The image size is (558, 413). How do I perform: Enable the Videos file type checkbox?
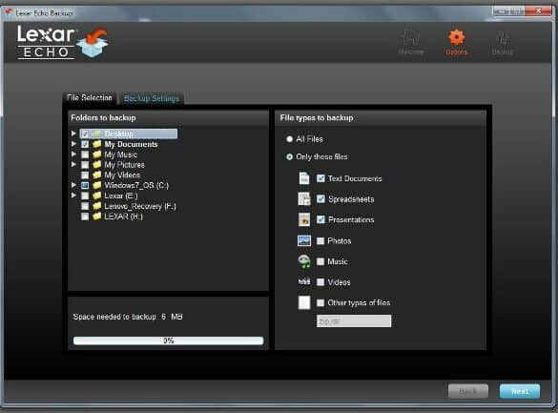(x=320, y=282)
